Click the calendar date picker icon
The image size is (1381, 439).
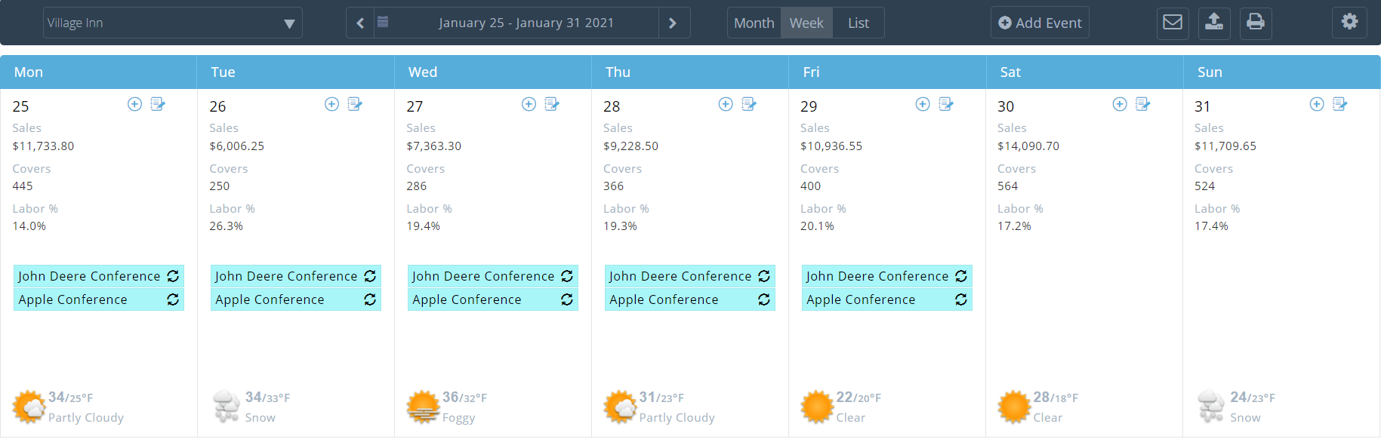383,23
